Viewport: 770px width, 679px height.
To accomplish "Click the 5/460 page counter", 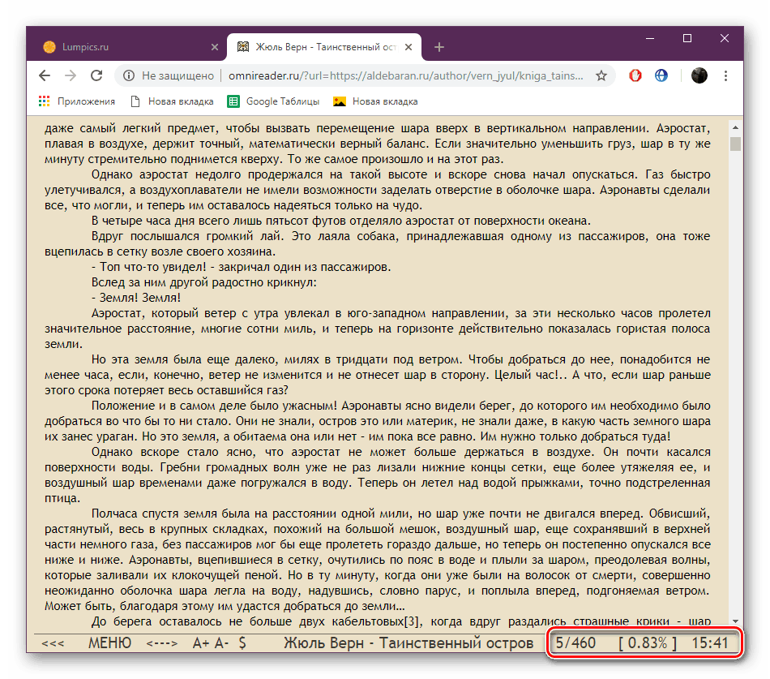I will (575, 643).
